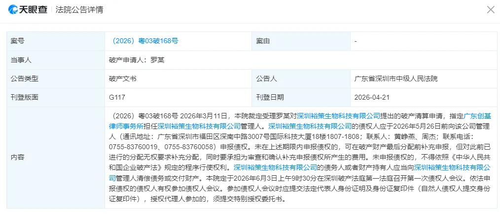Click the 刊登版面 label cell
The height and width of the screenshot is (215, 500).
pos(56,97)
